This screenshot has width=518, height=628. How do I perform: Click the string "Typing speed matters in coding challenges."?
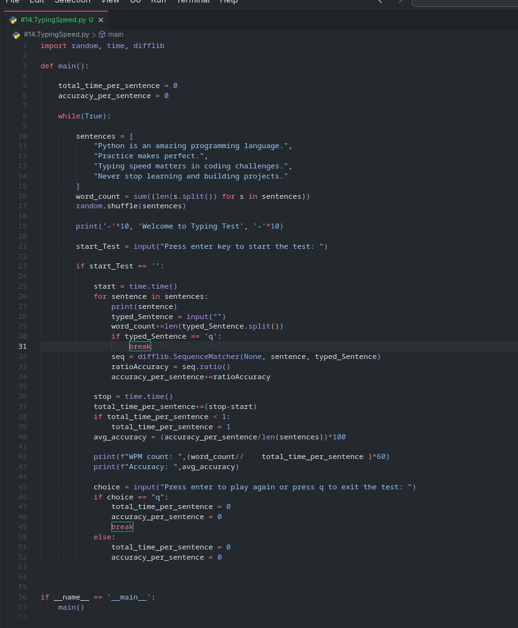pyautogui.click(x=191, y=166)
